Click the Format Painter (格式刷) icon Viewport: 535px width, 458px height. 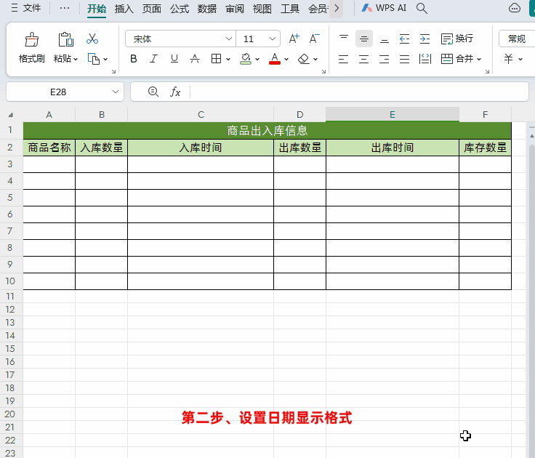pyautogui.click(x=32, y=39)
